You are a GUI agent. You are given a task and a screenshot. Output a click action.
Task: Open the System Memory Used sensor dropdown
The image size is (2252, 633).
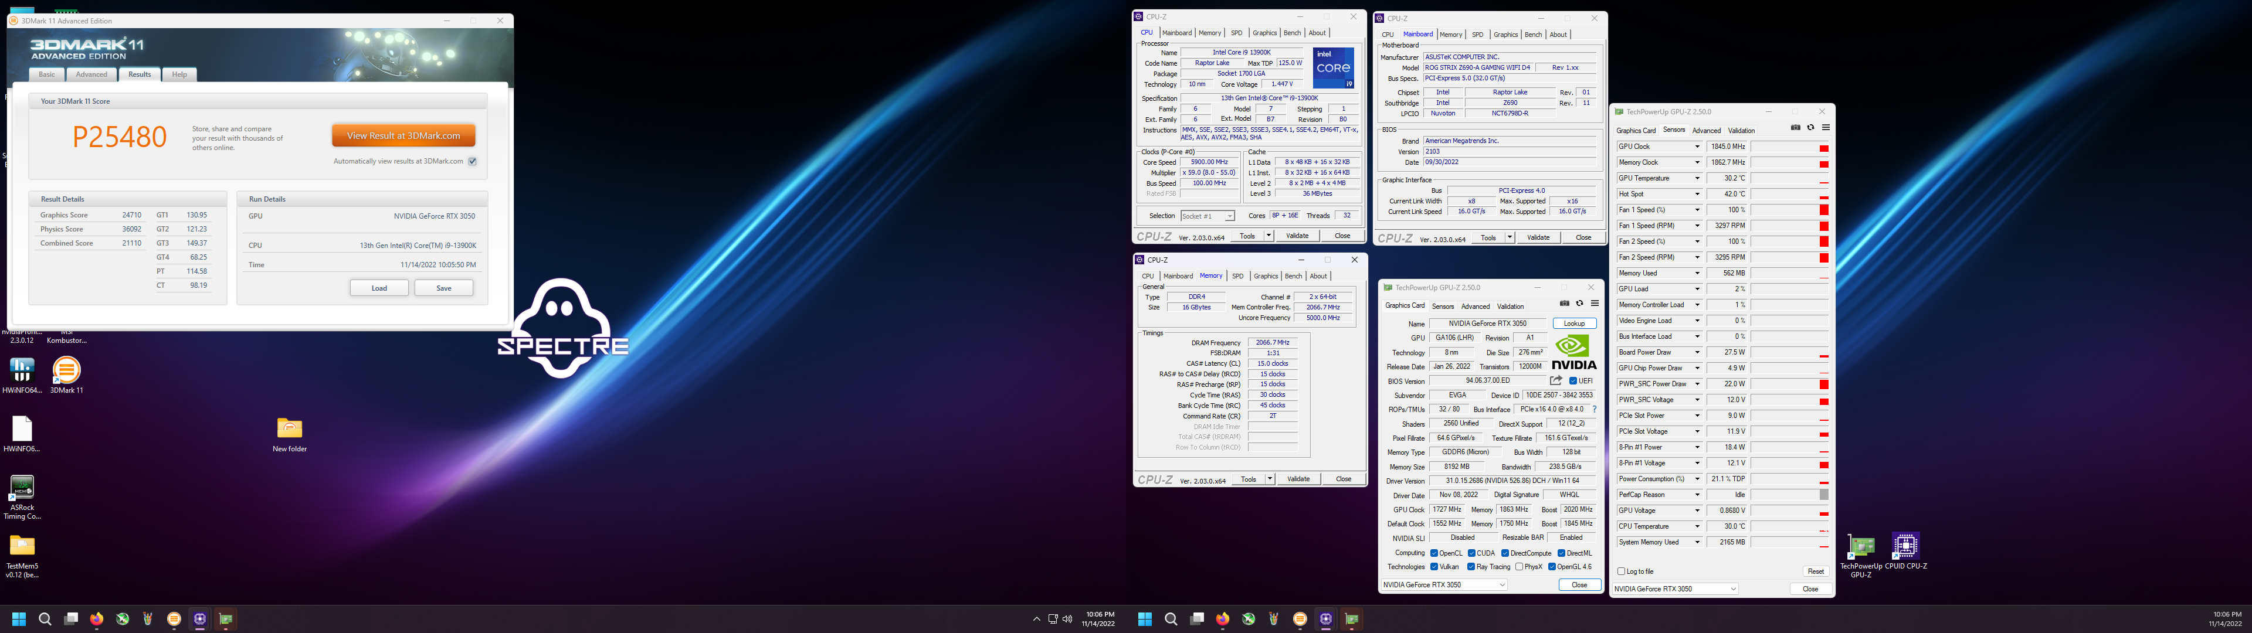[x=1697, y=542]
